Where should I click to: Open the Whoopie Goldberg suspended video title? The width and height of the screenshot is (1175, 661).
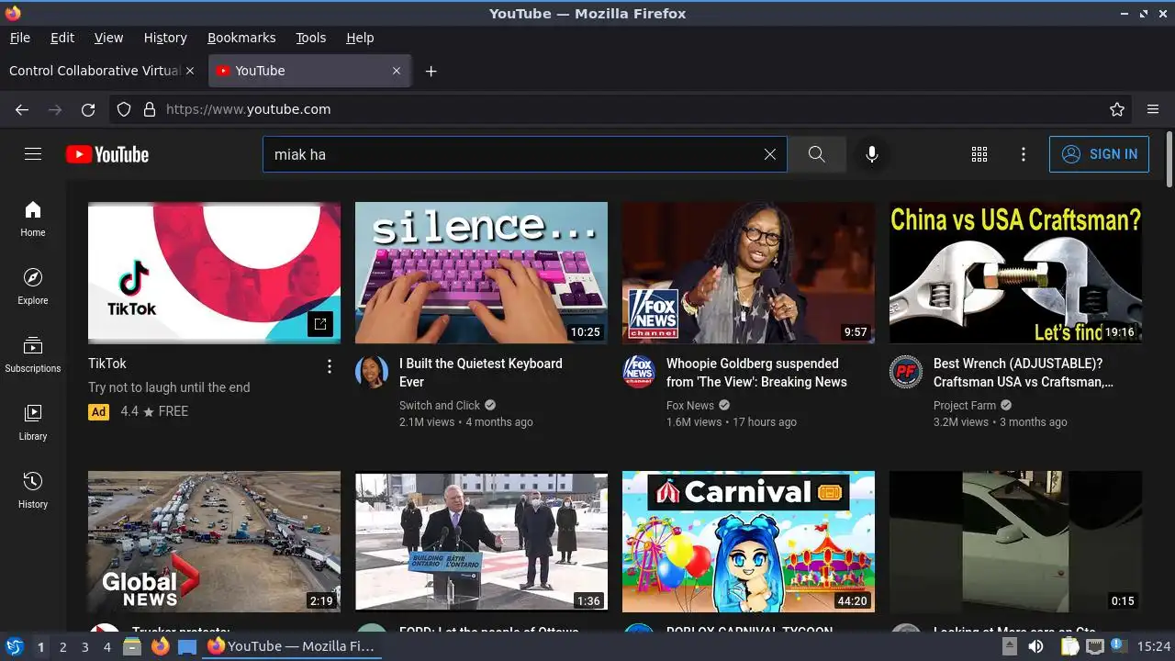pos(756,373)
